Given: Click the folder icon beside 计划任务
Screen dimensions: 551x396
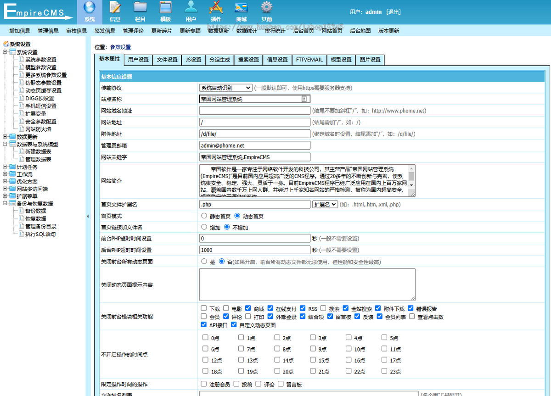Looking at the screenshot, I should tap(13, 167).
